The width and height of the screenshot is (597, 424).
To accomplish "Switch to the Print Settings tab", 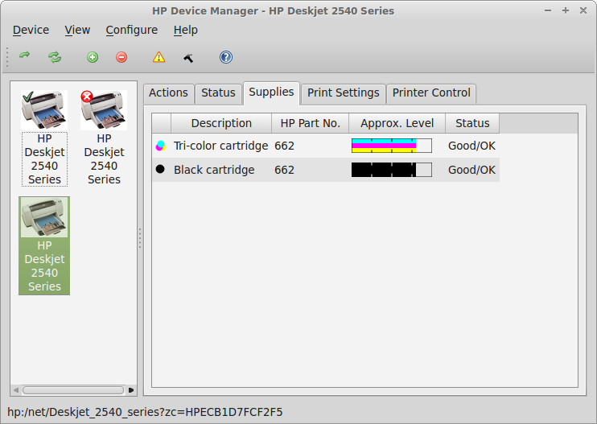I will point(344,93).
